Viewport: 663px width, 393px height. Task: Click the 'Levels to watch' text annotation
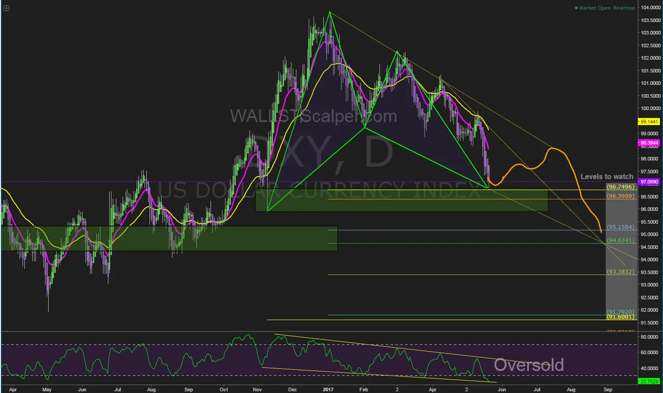(607, 177)
